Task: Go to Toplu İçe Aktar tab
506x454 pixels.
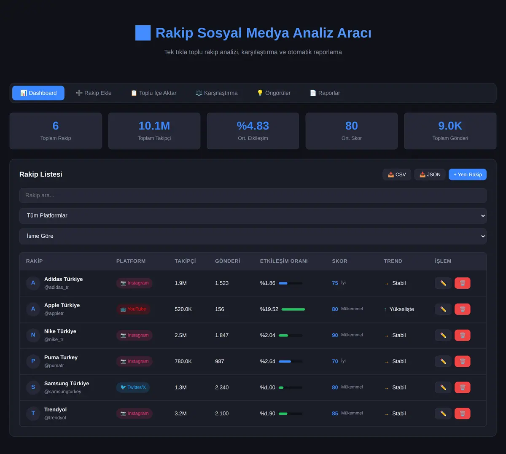Action: 153,93
